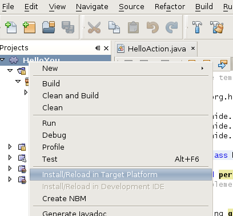Collapse the first child folder under HelloYou
The width and height of the screenshot is (233, 216).
click(10, 71)
